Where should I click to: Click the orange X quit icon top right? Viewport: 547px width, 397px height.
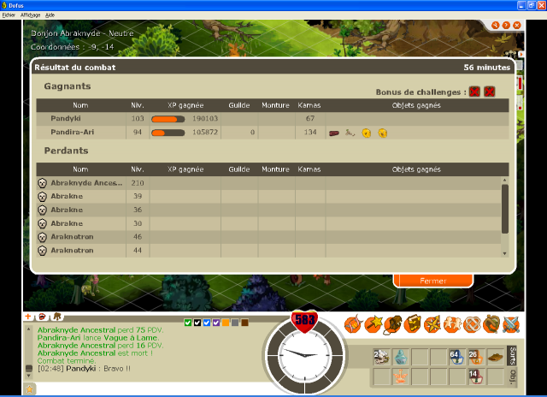coord(517,25)
